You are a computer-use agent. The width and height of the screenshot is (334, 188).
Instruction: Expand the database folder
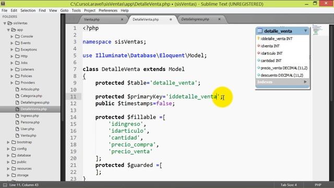8,156
